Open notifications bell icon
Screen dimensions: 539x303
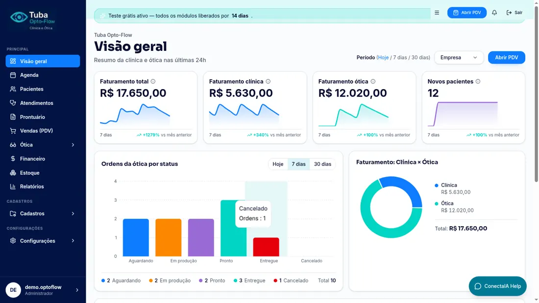(x=494, y=12)
